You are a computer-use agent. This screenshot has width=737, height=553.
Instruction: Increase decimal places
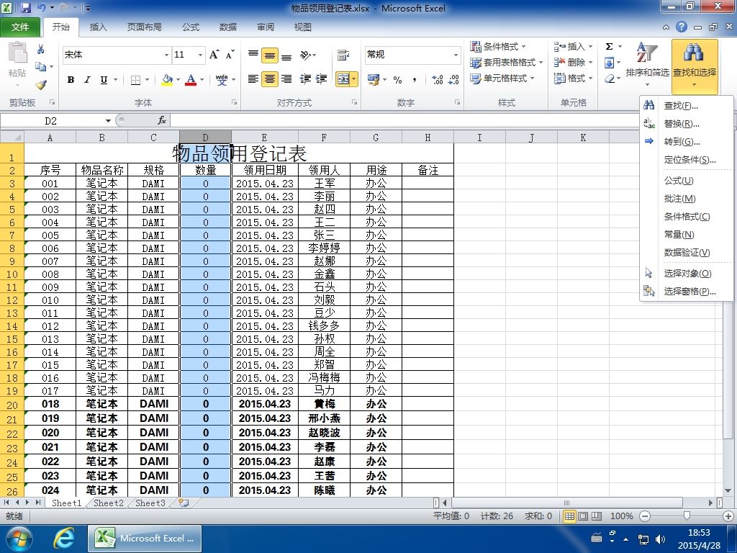(x=437, y=80)
